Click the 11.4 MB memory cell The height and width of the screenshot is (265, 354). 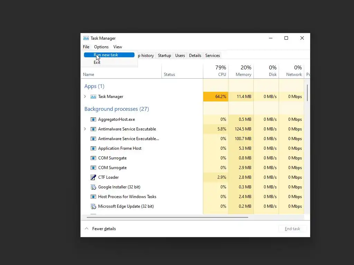click(241, 97)
